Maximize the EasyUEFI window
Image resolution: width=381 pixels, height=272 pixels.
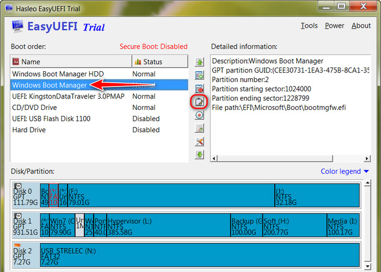coord(342,7)
